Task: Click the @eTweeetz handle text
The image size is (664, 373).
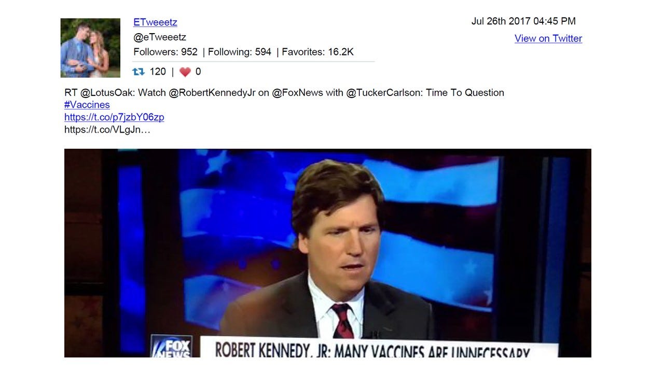Action: [x=160, y=37]
